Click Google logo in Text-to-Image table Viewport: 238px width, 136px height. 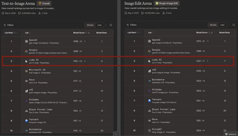coord(26,51)
